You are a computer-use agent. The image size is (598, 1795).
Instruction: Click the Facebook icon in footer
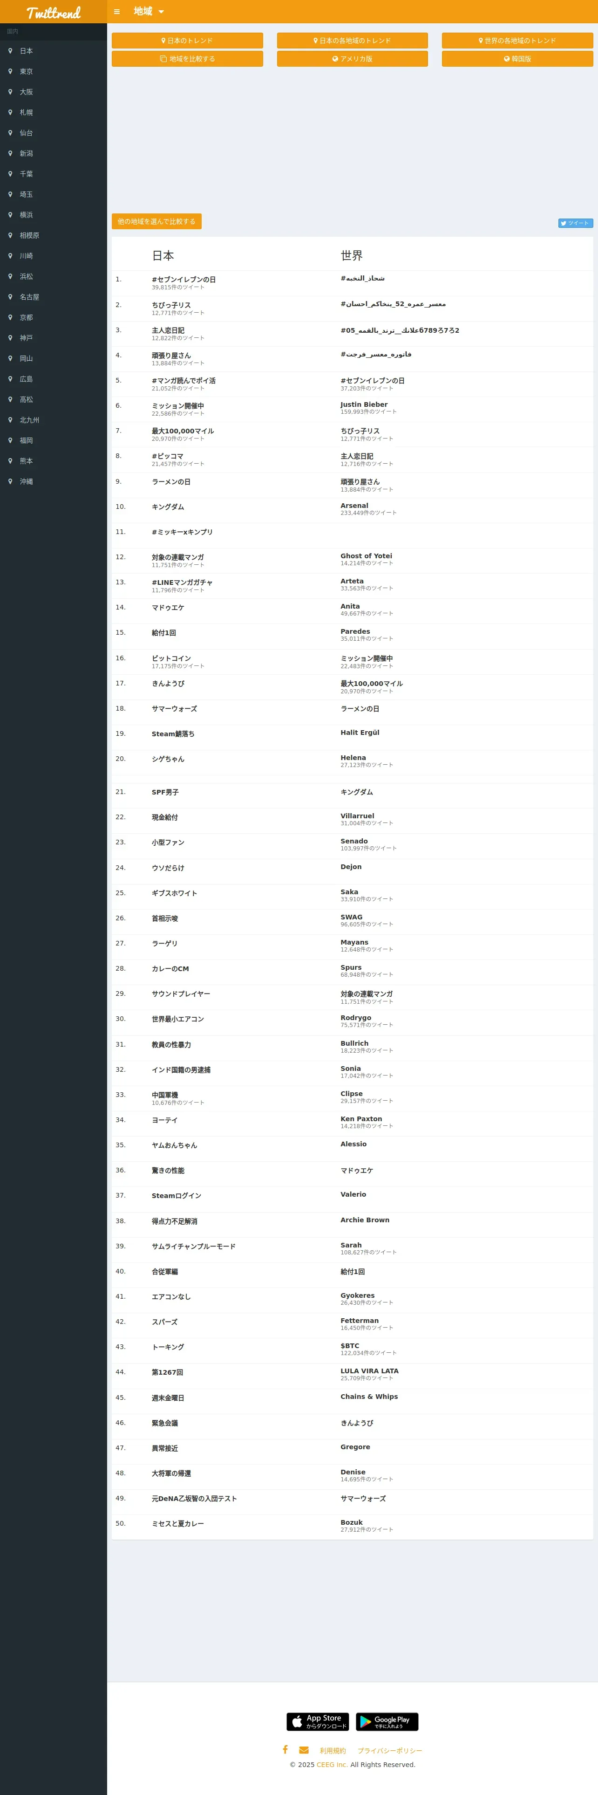pos(285,1749)
